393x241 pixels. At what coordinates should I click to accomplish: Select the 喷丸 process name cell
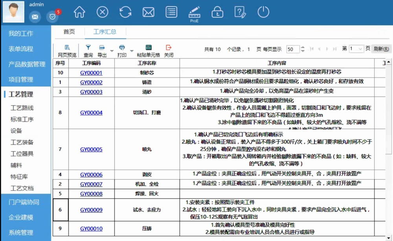tap(147, 150)
